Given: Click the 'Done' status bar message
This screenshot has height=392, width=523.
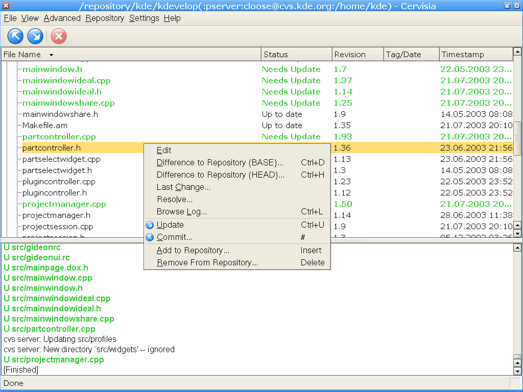Looking at the screenshot, I should tap(14, 383).
